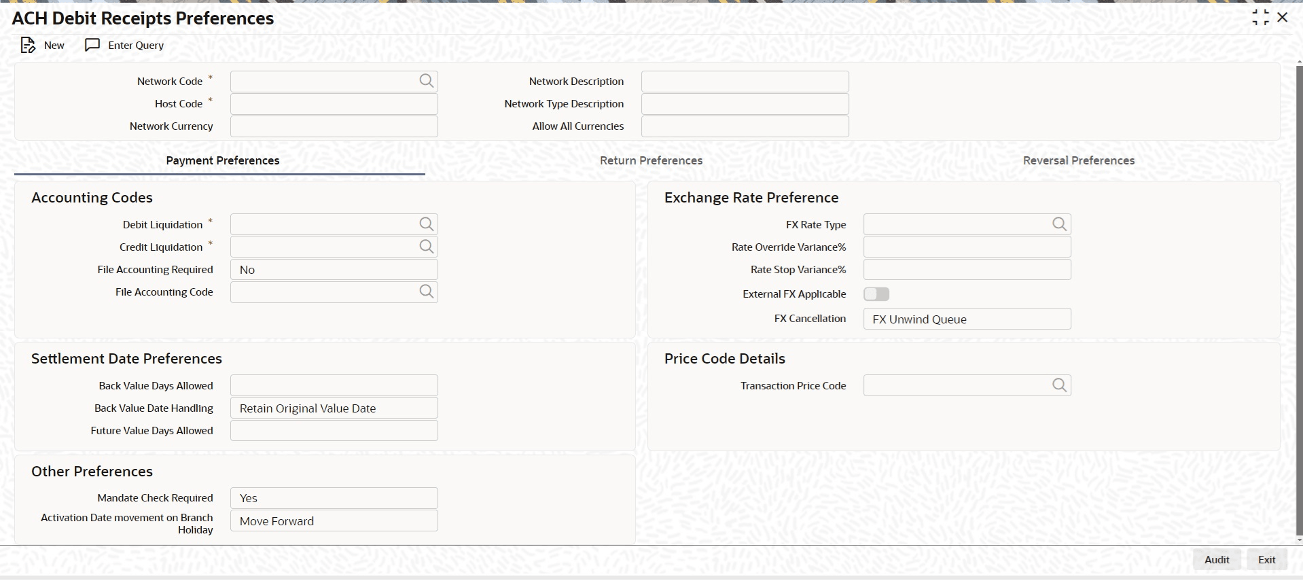This screenshot has height=581, width=1303.
Task: Open FX Rate Type lookup icon
Action: pyautogui.click(x=1059, y=224)
